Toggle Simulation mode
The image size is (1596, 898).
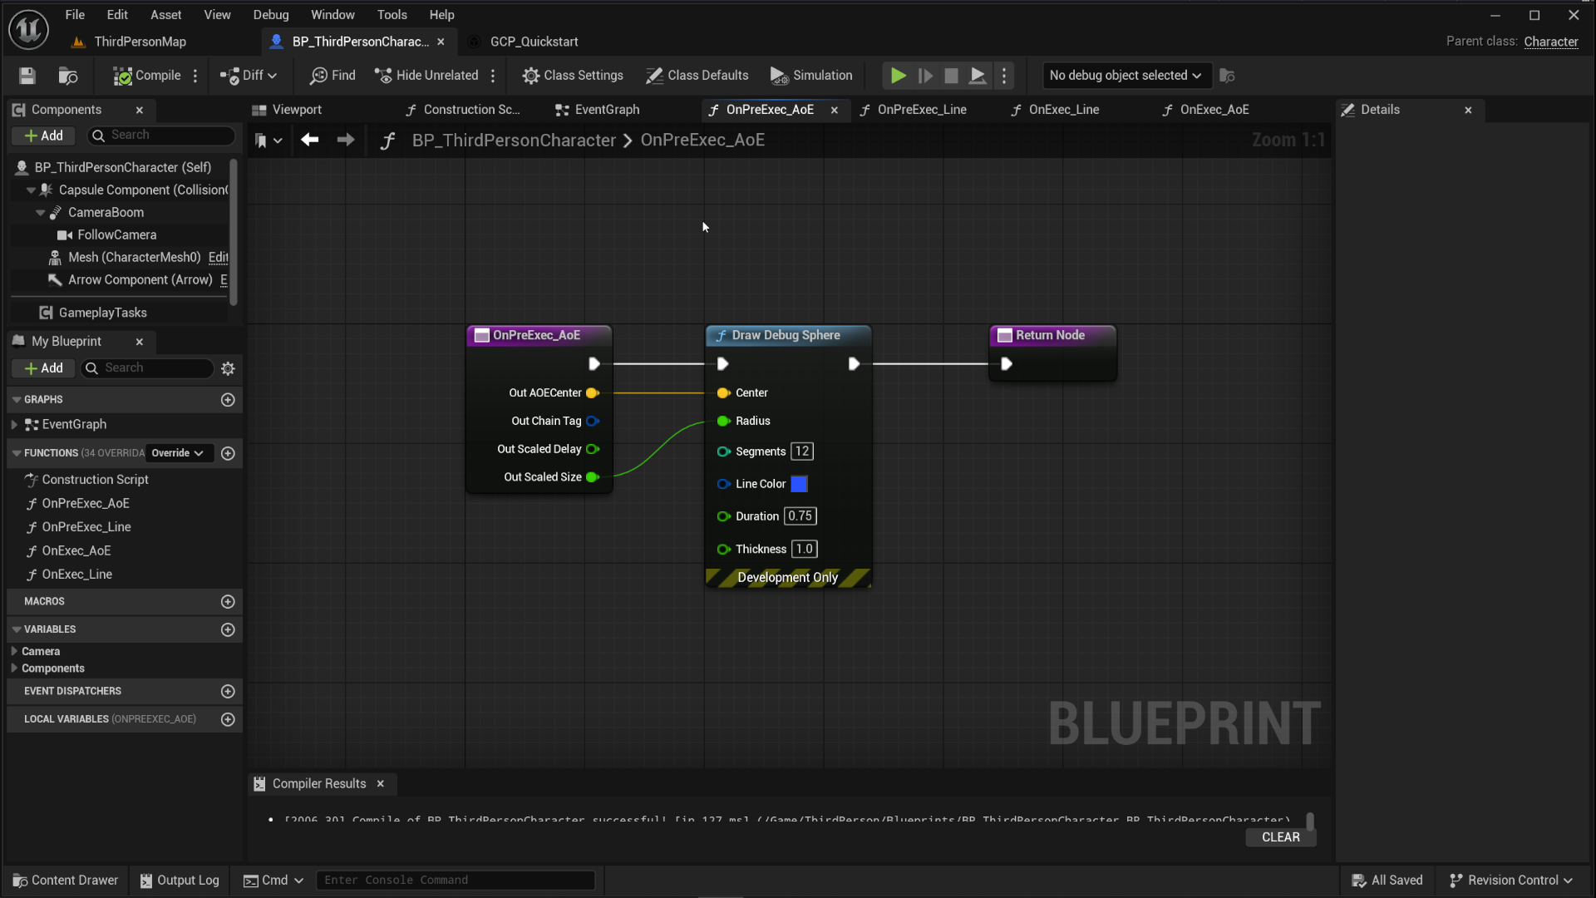[811, 76]
